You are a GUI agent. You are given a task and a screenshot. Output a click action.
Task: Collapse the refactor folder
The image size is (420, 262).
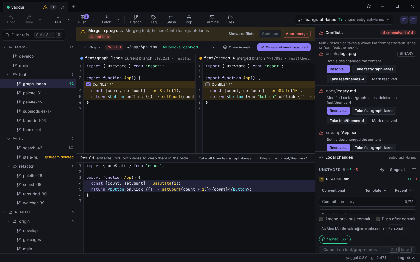pyautogui.click(x=8, y=166)
